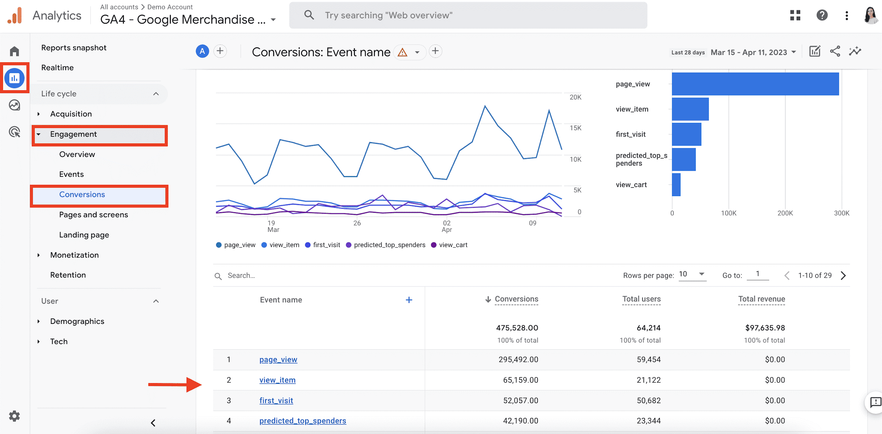Select the Rows per page dropdown
Viewport: 882px width, 434px height.
(692, 275)
